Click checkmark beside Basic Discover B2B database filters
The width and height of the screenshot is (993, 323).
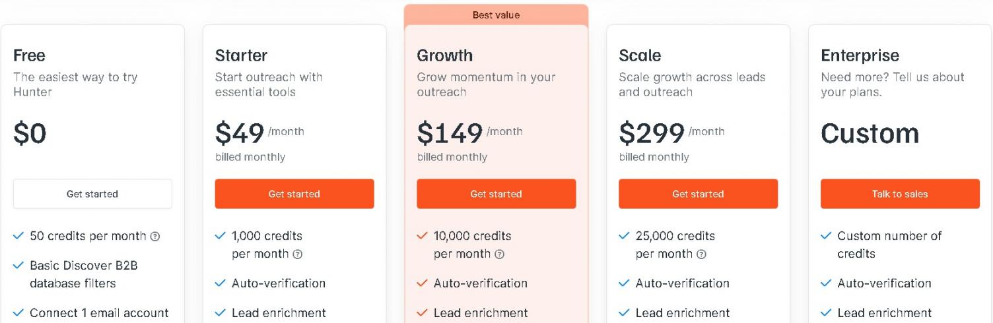18,266
